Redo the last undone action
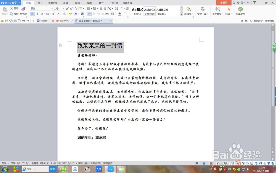 pos(28,21)
